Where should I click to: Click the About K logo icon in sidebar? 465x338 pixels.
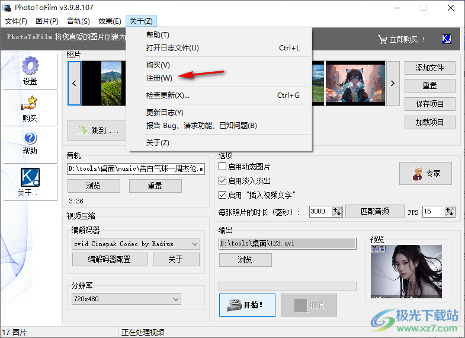pyautogui.click(x=30, y=177)
